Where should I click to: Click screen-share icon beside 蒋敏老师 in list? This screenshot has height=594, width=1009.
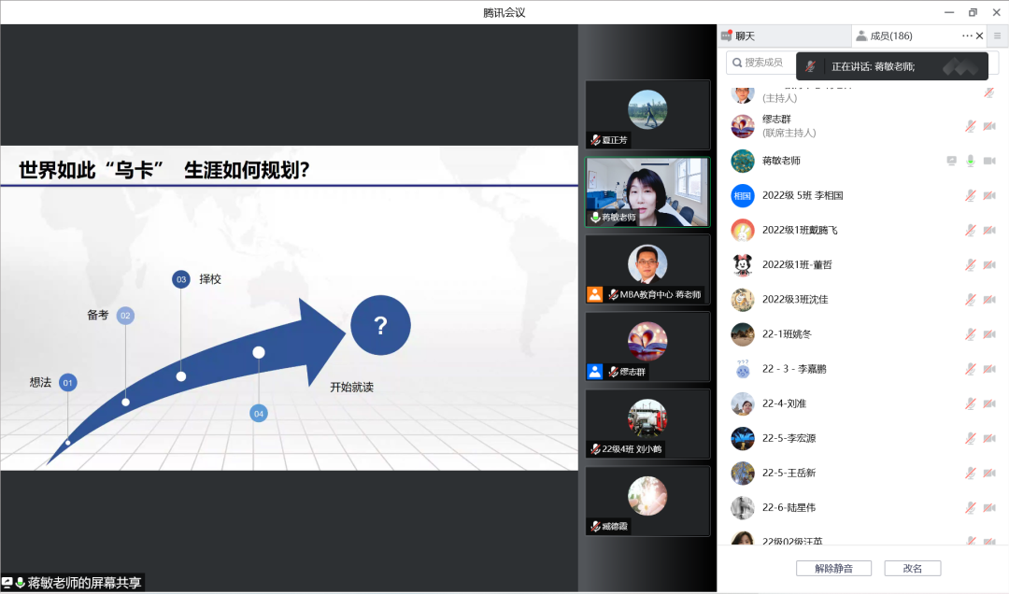point(951,161)
